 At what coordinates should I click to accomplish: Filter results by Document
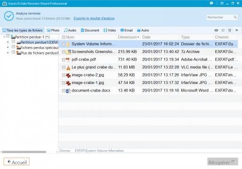point(90,31)
